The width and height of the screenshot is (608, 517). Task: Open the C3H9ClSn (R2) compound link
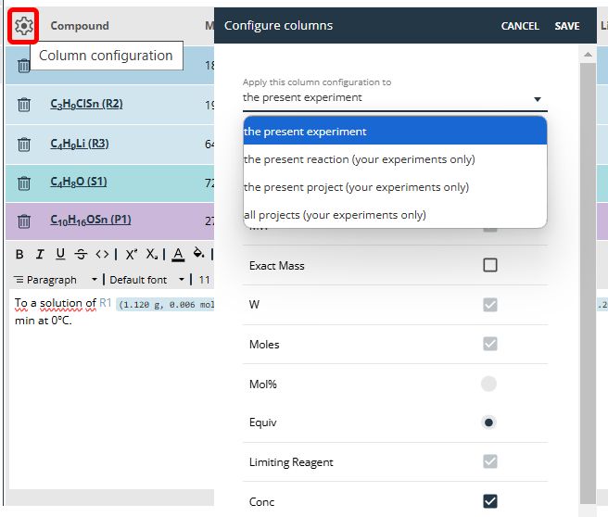tap(86, 105)
